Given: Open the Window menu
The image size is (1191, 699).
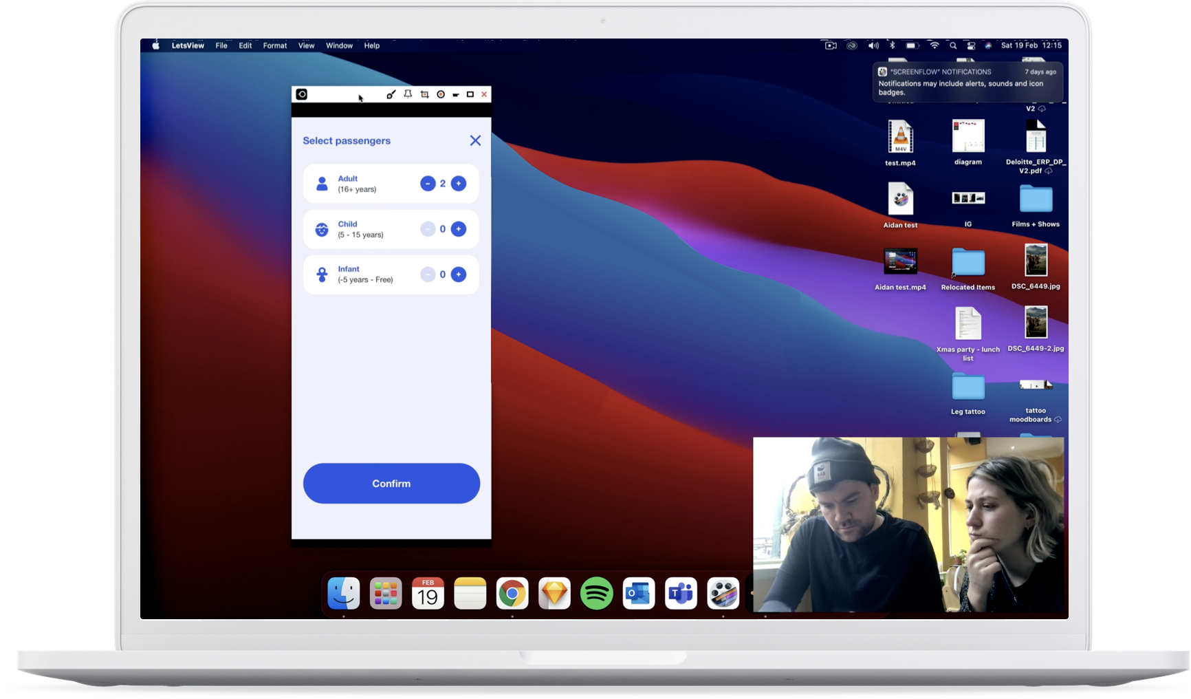Looking at the screenshot, I should point(339,45).
